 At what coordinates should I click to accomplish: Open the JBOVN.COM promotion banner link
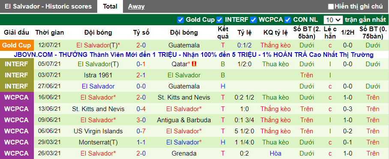(x=194, y=55)
